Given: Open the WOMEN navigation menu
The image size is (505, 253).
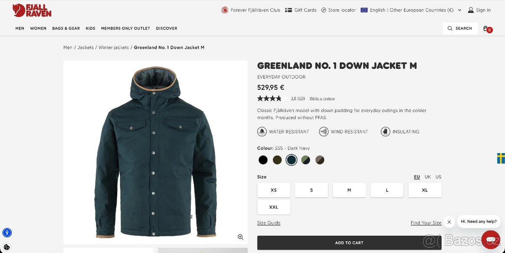Looking at the screenshot, I should [x=38, y=28].
